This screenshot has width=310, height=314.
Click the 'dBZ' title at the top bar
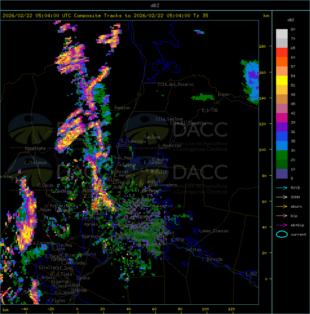coord(155,6)
